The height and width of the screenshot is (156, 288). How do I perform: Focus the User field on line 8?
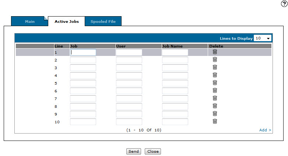129,106
